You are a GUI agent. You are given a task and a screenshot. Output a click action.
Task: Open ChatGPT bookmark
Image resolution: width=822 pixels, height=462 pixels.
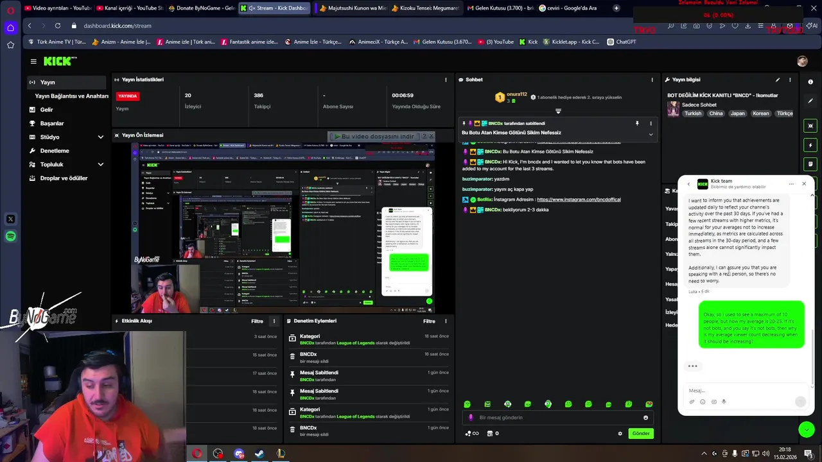click(621, 42)
